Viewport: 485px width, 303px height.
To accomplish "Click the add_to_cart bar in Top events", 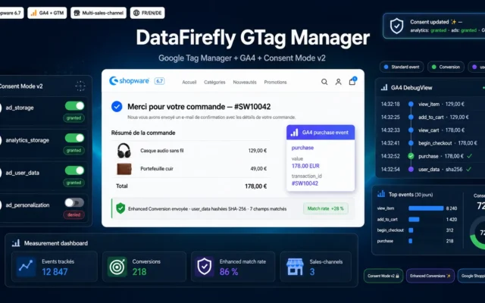I will tap(414, 220).
